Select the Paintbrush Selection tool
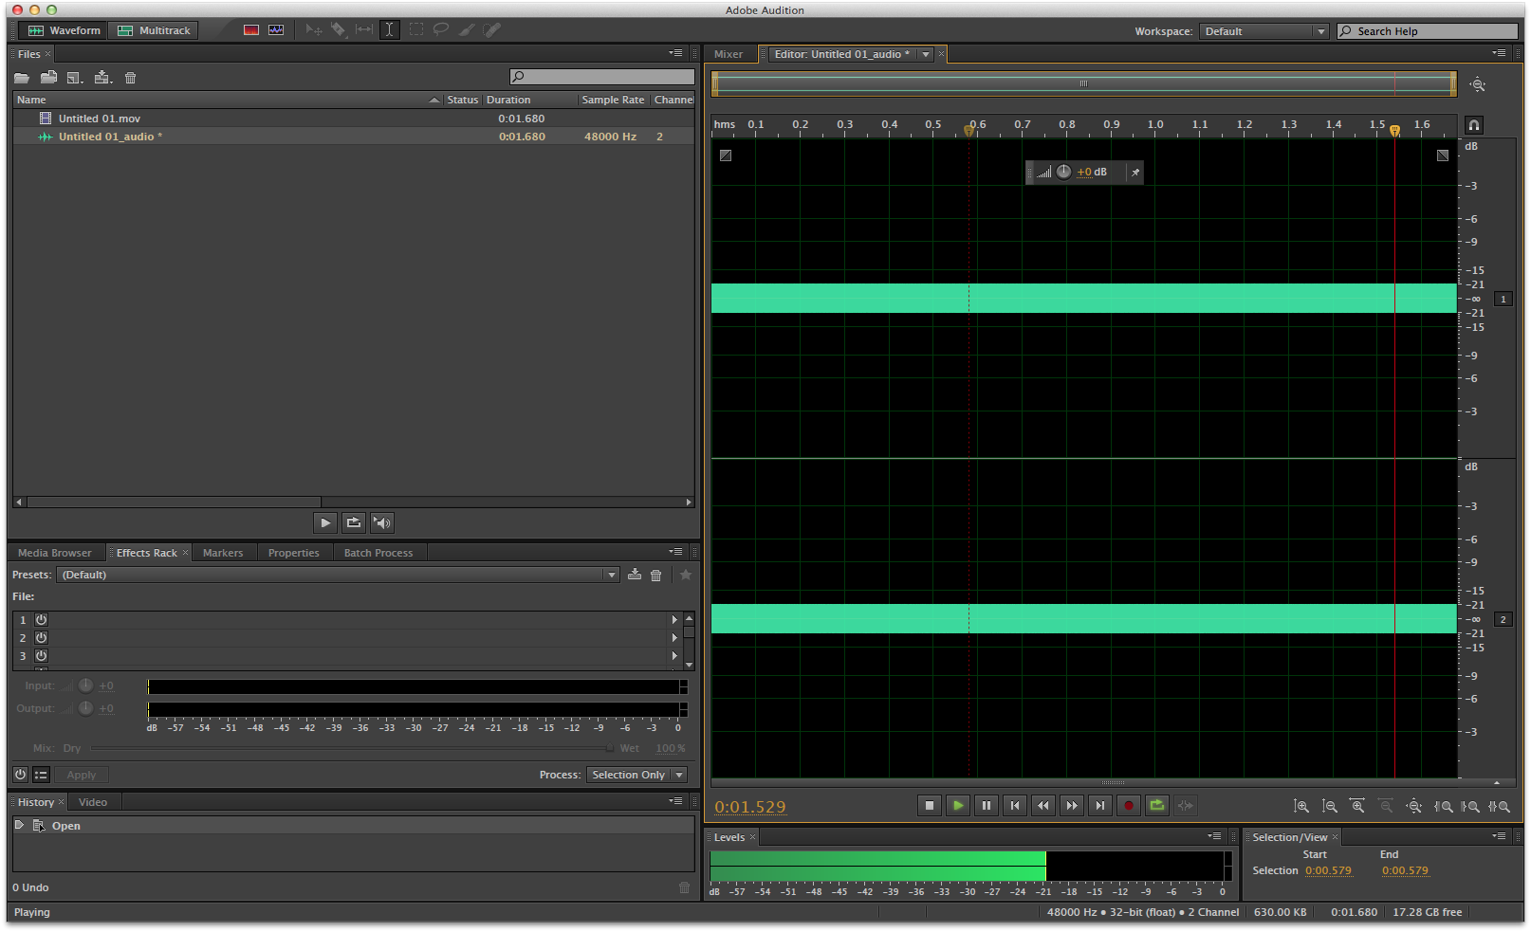1531x932 pixels. [467, 30]
